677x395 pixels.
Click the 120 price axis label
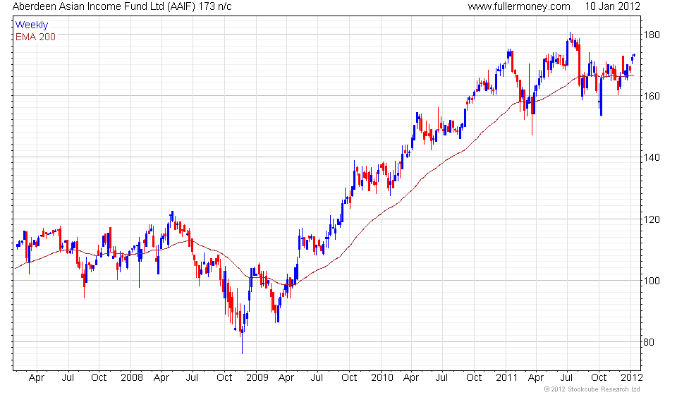click(652, 219)
